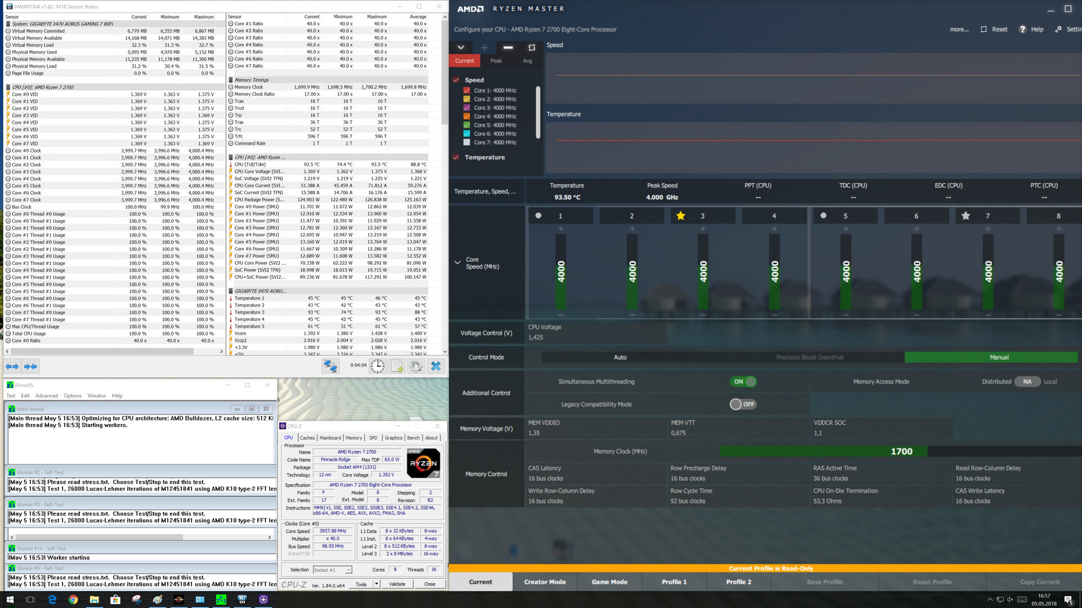Collapse the Core Speed section chevron

tap(458, 262)
